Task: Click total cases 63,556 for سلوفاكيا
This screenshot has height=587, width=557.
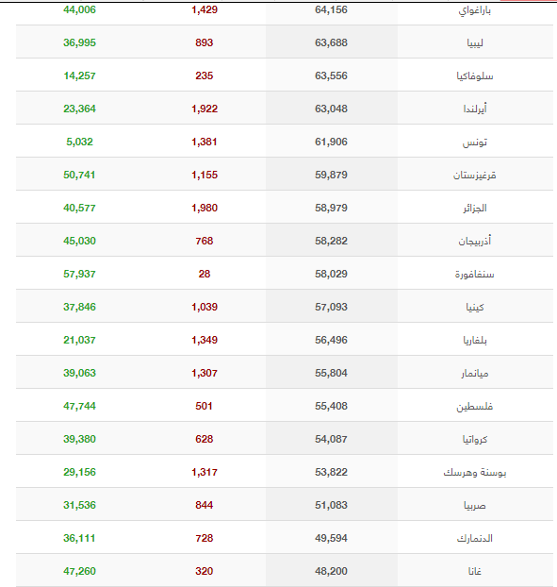Action: [331, 75]
